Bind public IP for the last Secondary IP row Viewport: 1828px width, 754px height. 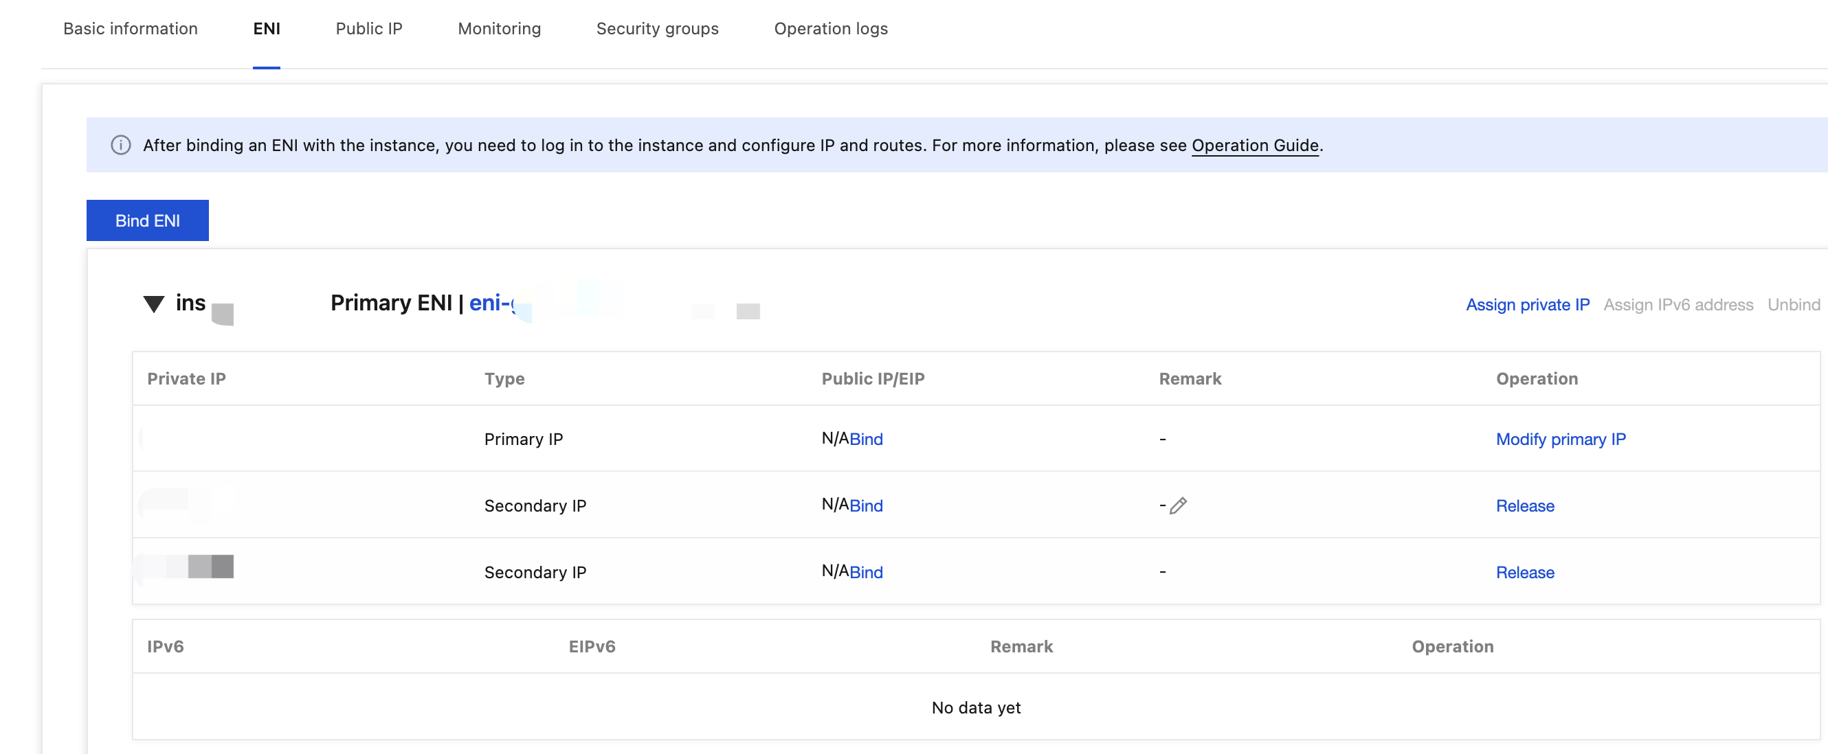[x=867, y=573]
